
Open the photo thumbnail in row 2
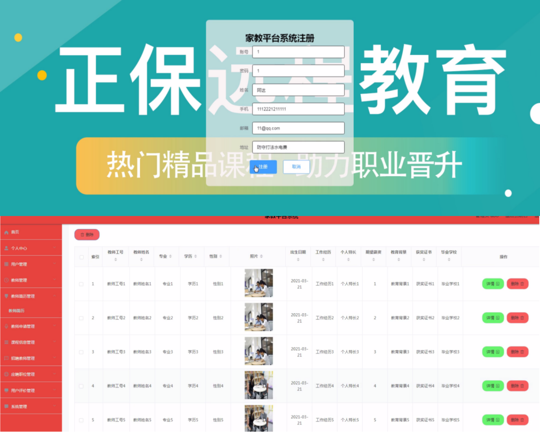[259, 317]
